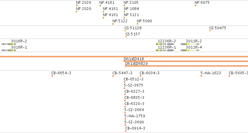The height and width of the screenshot is (133, 248).
Task: Click the NP:5122 insertion triangle
Action: coord(113,24)
